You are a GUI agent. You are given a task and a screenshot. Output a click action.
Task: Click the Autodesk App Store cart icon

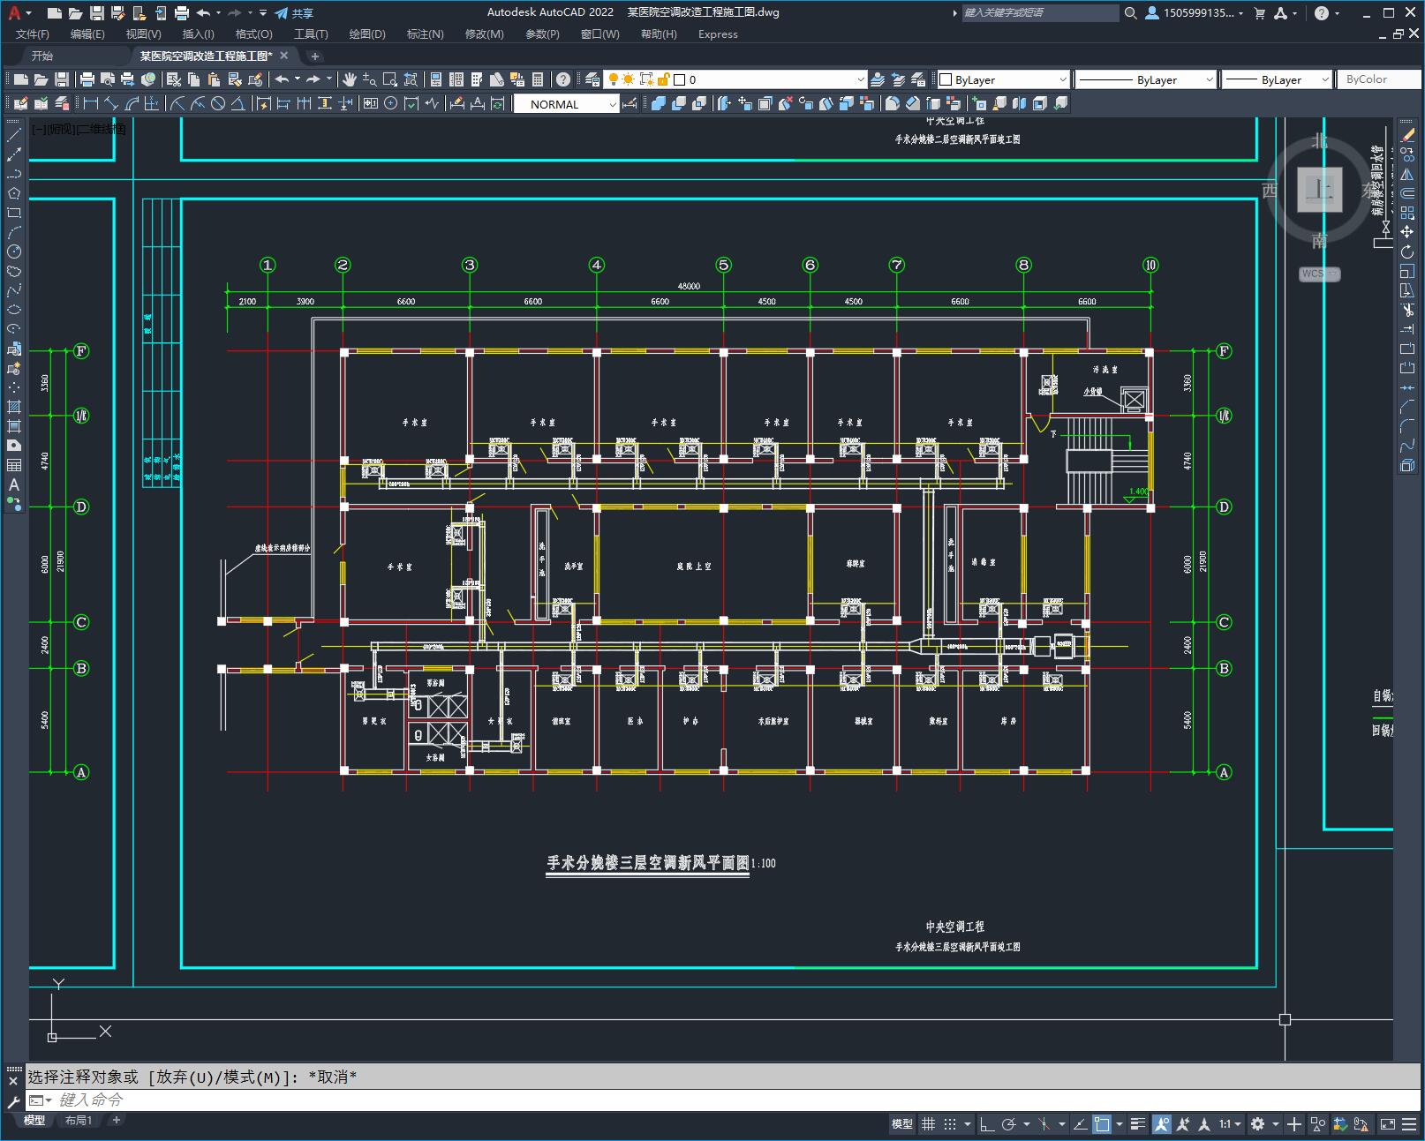pyautogui.click(x=1260, y=13)
